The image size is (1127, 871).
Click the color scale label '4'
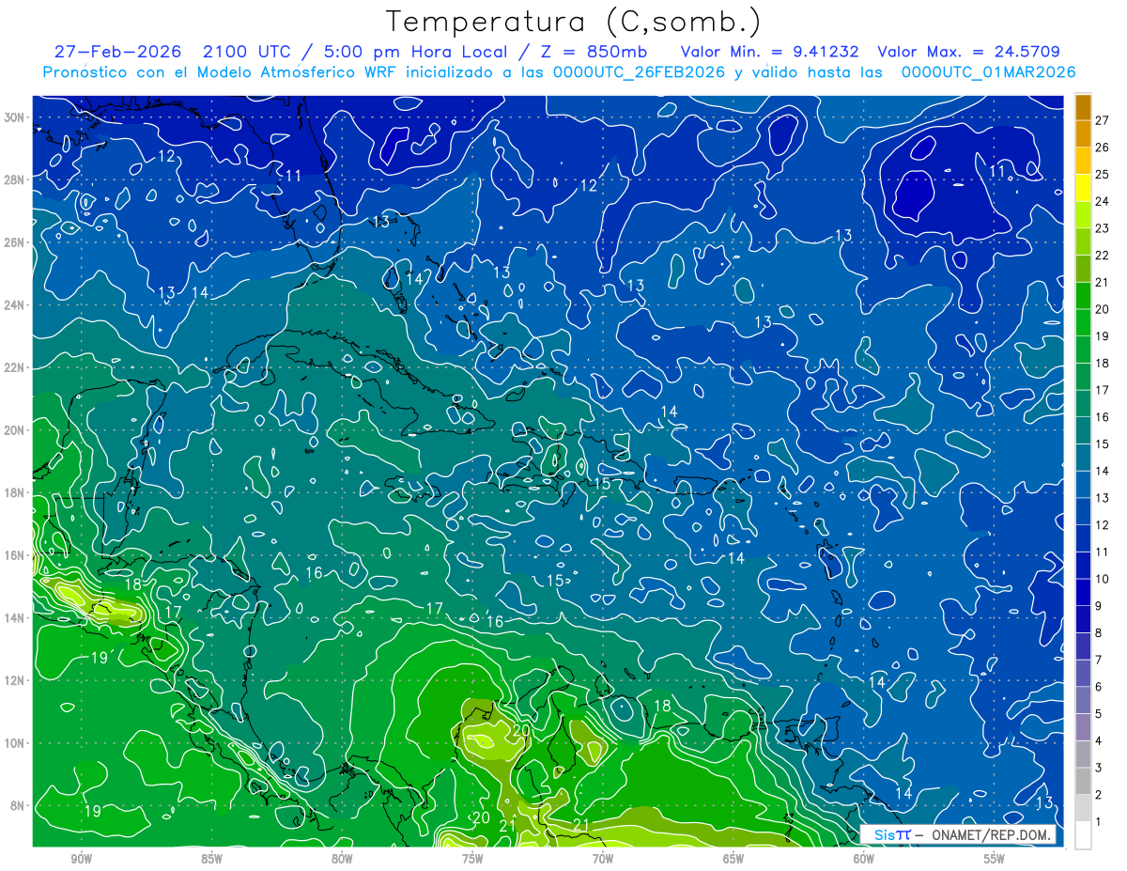pos(1100,741)
